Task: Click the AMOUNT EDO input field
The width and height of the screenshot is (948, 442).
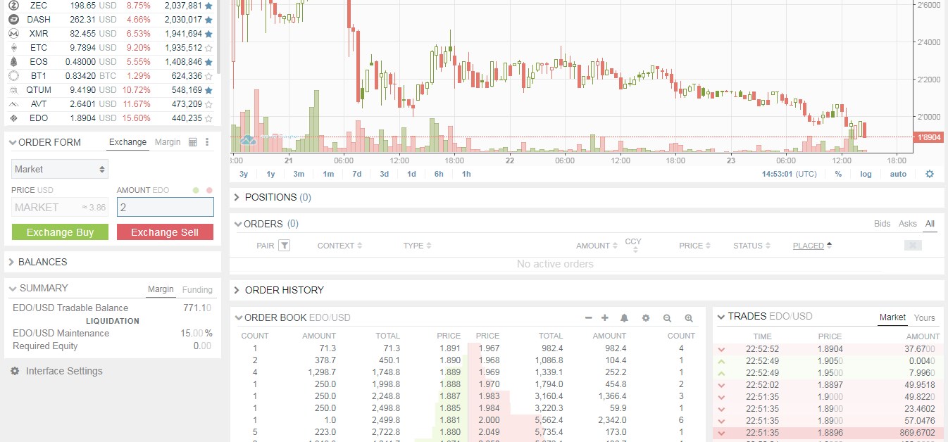Action: click(165, 207)
